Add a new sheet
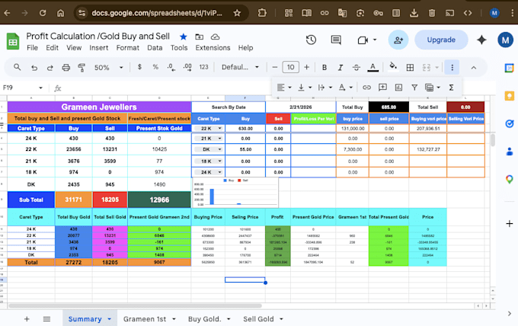518x326 pixels. pos(27,318)
